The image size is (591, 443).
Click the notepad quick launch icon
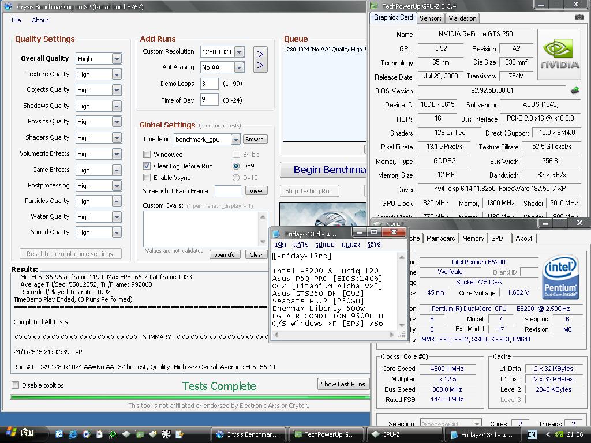(x=99, y=434)
